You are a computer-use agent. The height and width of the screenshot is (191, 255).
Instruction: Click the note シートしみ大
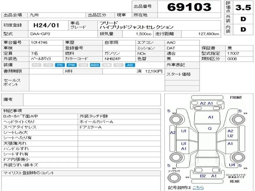15,132
